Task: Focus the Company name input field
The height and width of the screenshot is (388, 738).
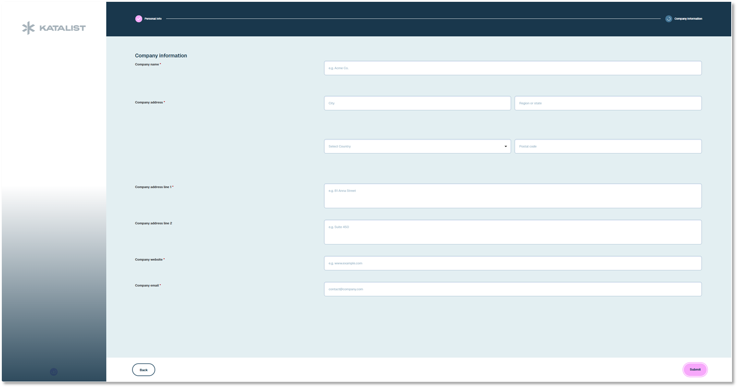Action: click(512, 68)
